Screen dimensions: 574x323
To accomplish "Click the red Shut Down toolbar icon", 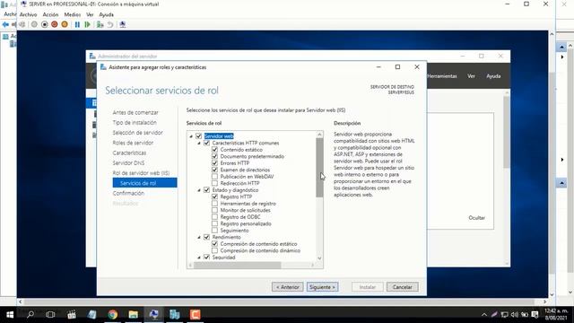I will coord(54,24).
